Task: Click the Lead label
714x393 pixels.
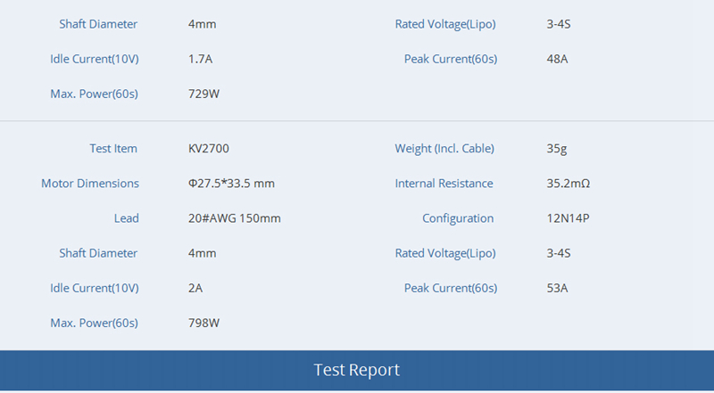Action: click(126, 218)
